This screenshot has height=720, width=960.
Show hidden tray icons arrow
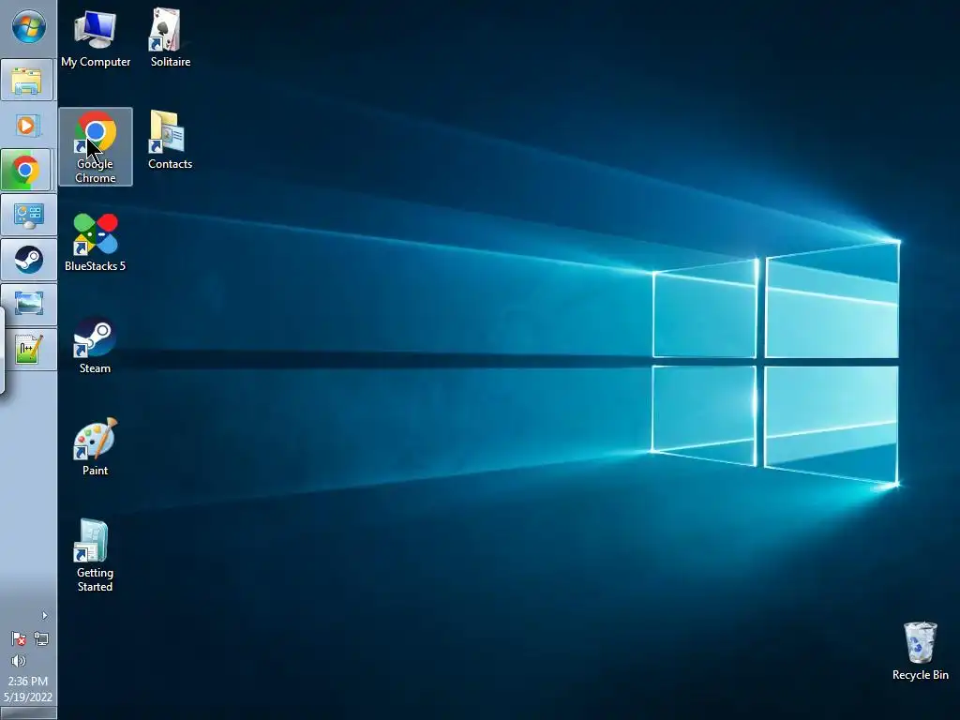[x=44, y=615]
